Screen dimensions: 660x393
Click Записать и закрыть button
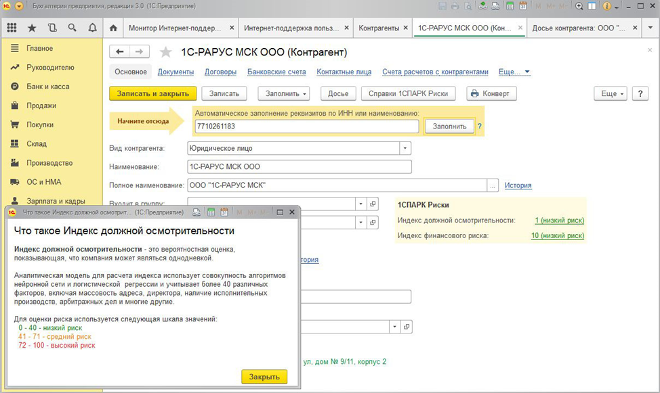pos(152,94)
